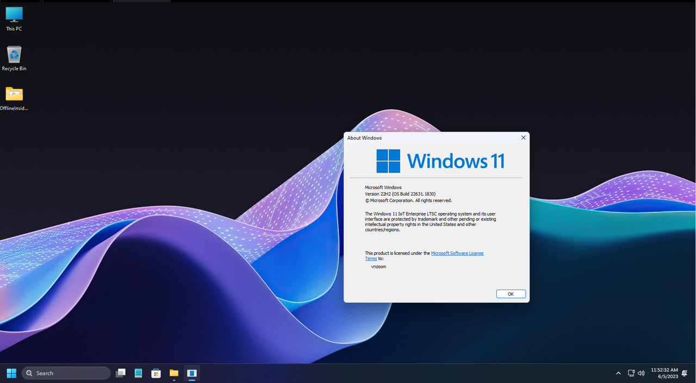Click the licensed user name 'vnzoom'
The image size is (696, 383).
tap(378, 267)
